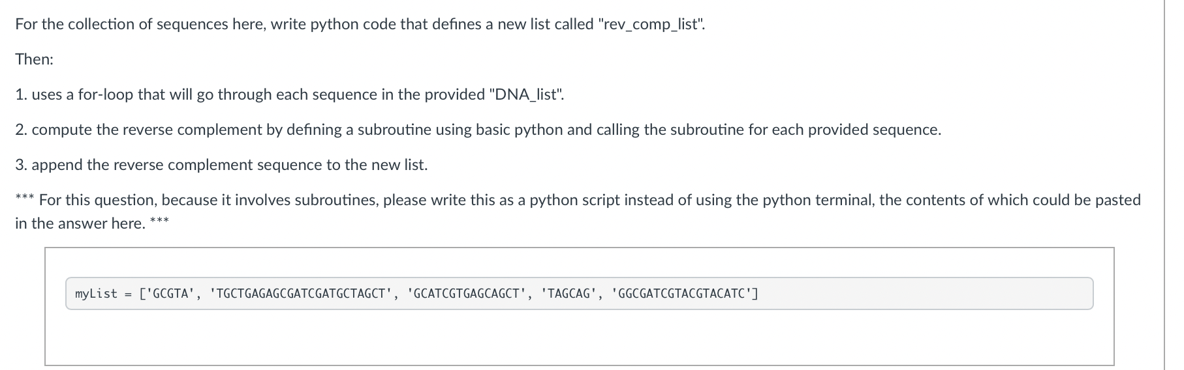The width and height of the screenshot is (1184, 370).
Task: Click the "Then:" line of text
Action: 35,59
